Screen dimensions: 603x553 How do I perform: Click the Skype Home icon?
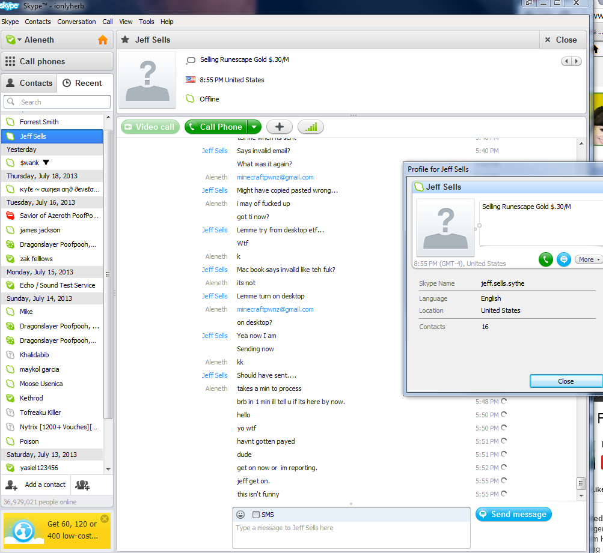point(103,40)
